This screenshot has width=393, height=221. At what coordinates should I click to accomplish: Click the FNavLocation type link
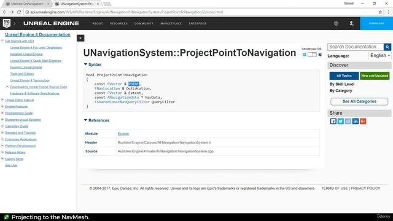click(x=107, y=88)
